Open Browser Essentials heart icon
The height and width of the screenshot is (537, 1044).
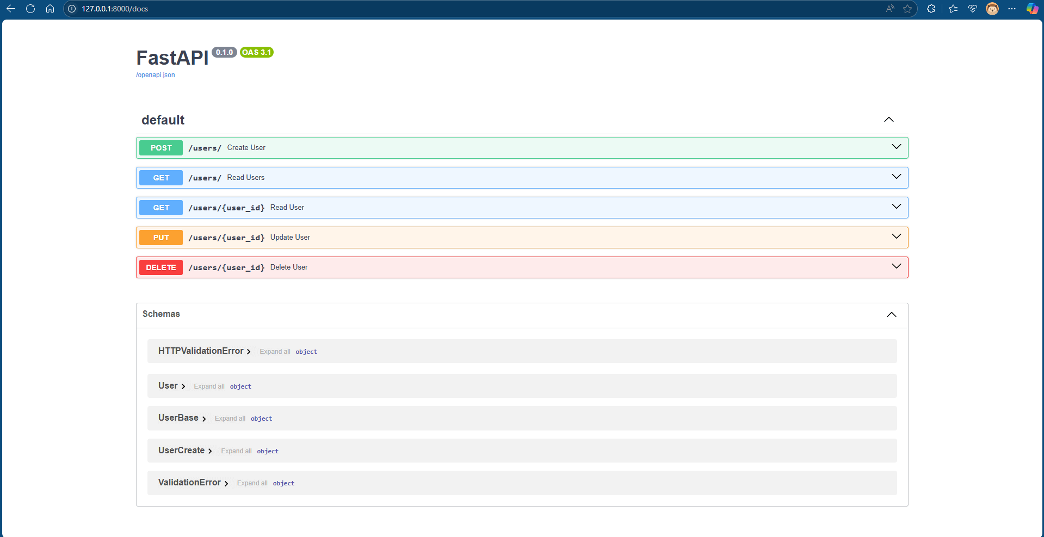(x=973, y=9)
